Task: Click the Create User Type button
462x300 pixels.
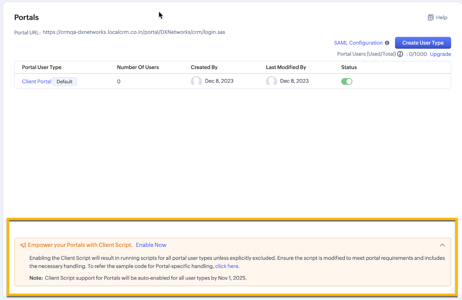Action: point(423,43)
